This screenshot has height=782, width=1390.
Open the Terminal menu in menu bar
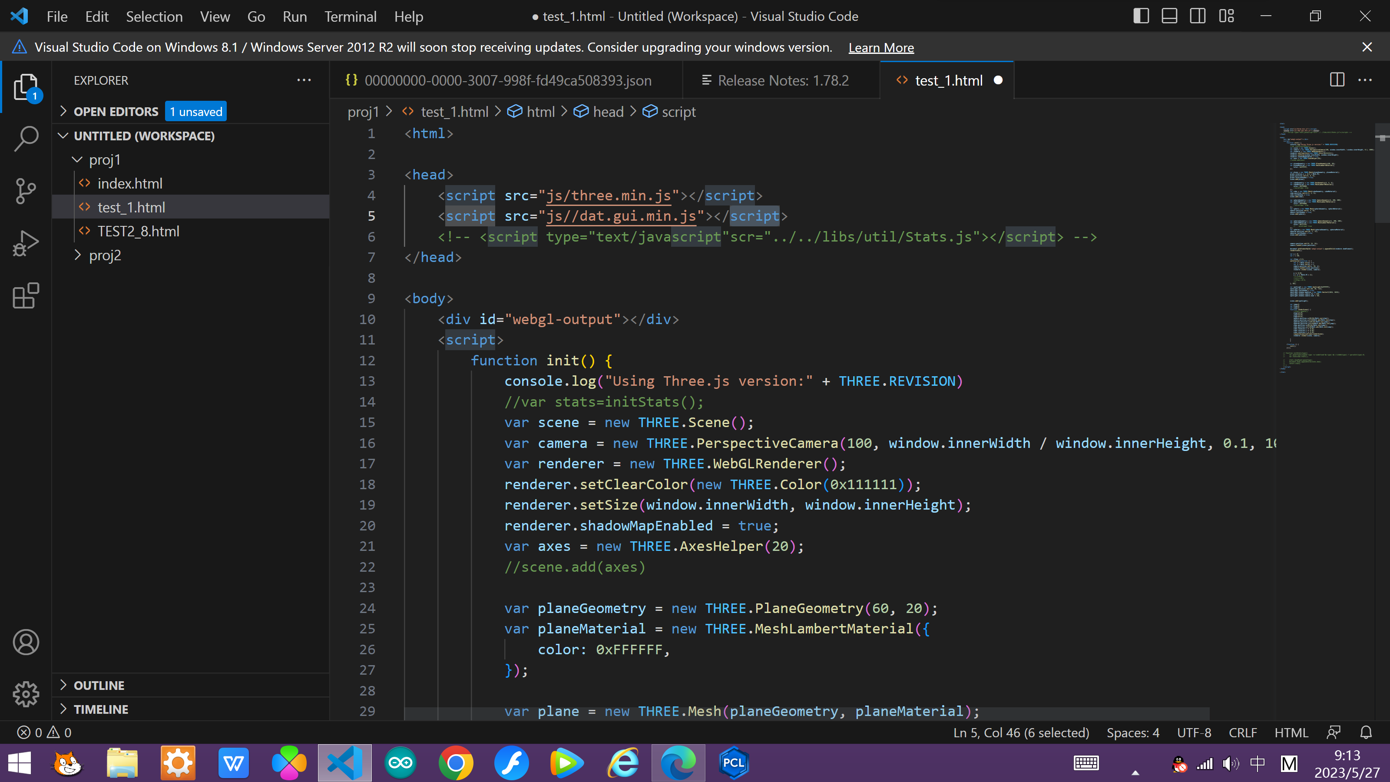click(x=348, y=16)
